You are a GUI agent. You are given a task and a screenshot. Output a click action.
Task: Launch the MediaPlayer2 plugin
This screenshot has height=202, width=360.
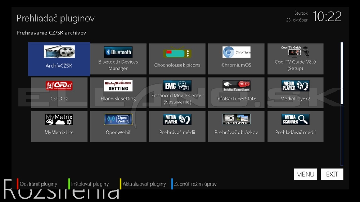(x=295, y=93)
